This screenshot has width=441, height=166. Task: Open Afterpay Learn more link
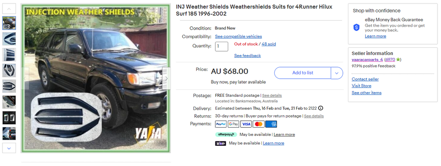pos(284,135)
